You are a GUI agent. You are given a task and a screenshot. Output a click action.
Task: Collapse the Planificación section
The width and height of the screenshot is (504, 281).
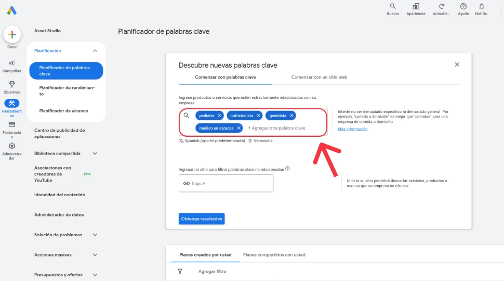click(x=95, y=51)
